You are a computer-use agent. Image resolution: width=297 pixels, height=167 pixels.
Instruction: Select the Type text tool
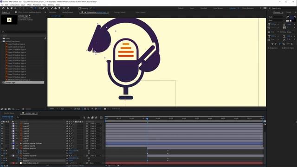(x=47, y=8)
